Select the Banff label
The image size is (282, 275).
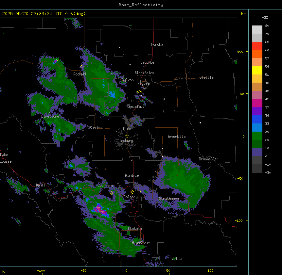[x=41, y=185]
